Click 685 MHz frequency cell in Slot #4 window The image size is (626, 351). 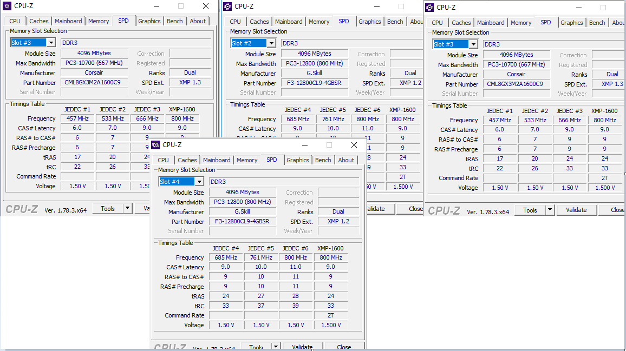coord(226,257)
